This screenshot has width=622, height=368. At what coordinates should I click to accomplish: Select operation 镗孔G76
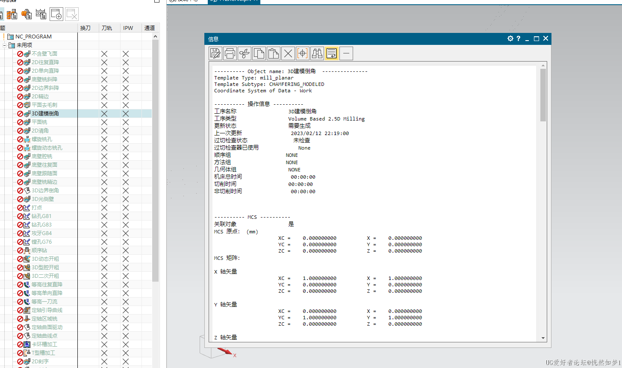[41, 242]
